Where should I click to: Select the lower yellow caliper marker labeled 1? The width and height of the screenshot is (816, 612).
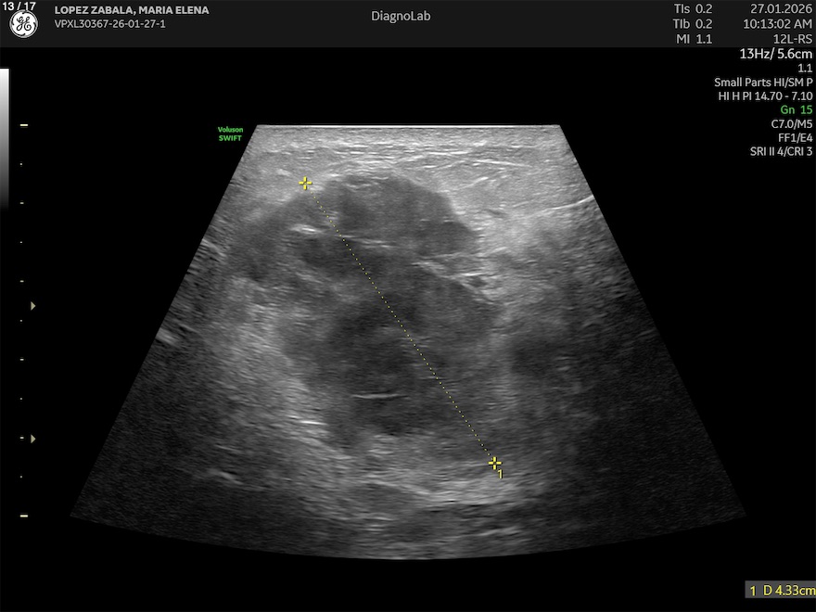click(x=495, y=463)
